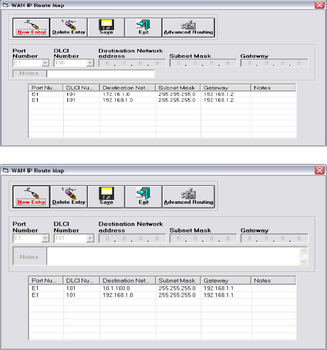Click the Notes button in upper window
This screenshot has width=327, height=350.
pos(29,73)
